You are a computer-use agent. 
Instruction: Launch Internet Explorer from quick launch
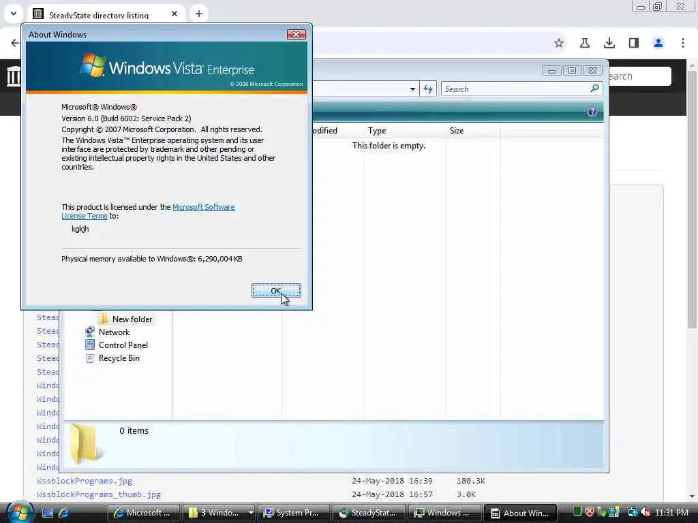(x=63, y=513)
